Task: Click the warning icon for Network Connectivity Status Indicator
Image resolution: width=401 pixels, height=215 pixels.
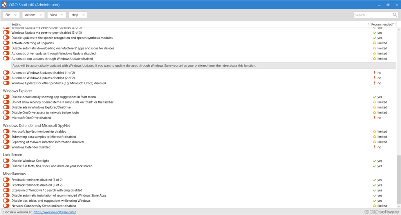Action: click(x=374, y=206)
